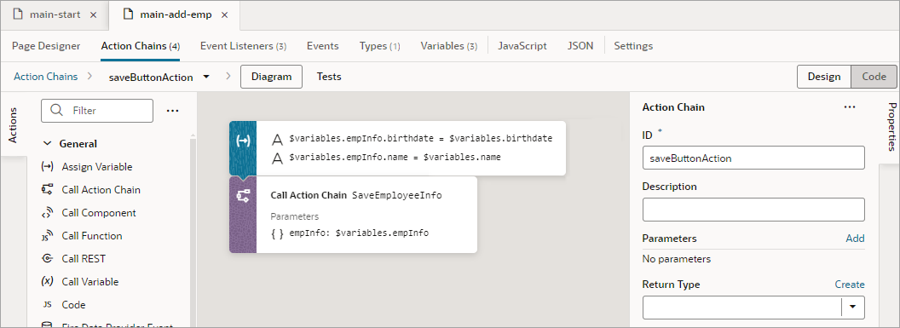
Task: Click the Return Type input box
Action: [x=742, y=307]
